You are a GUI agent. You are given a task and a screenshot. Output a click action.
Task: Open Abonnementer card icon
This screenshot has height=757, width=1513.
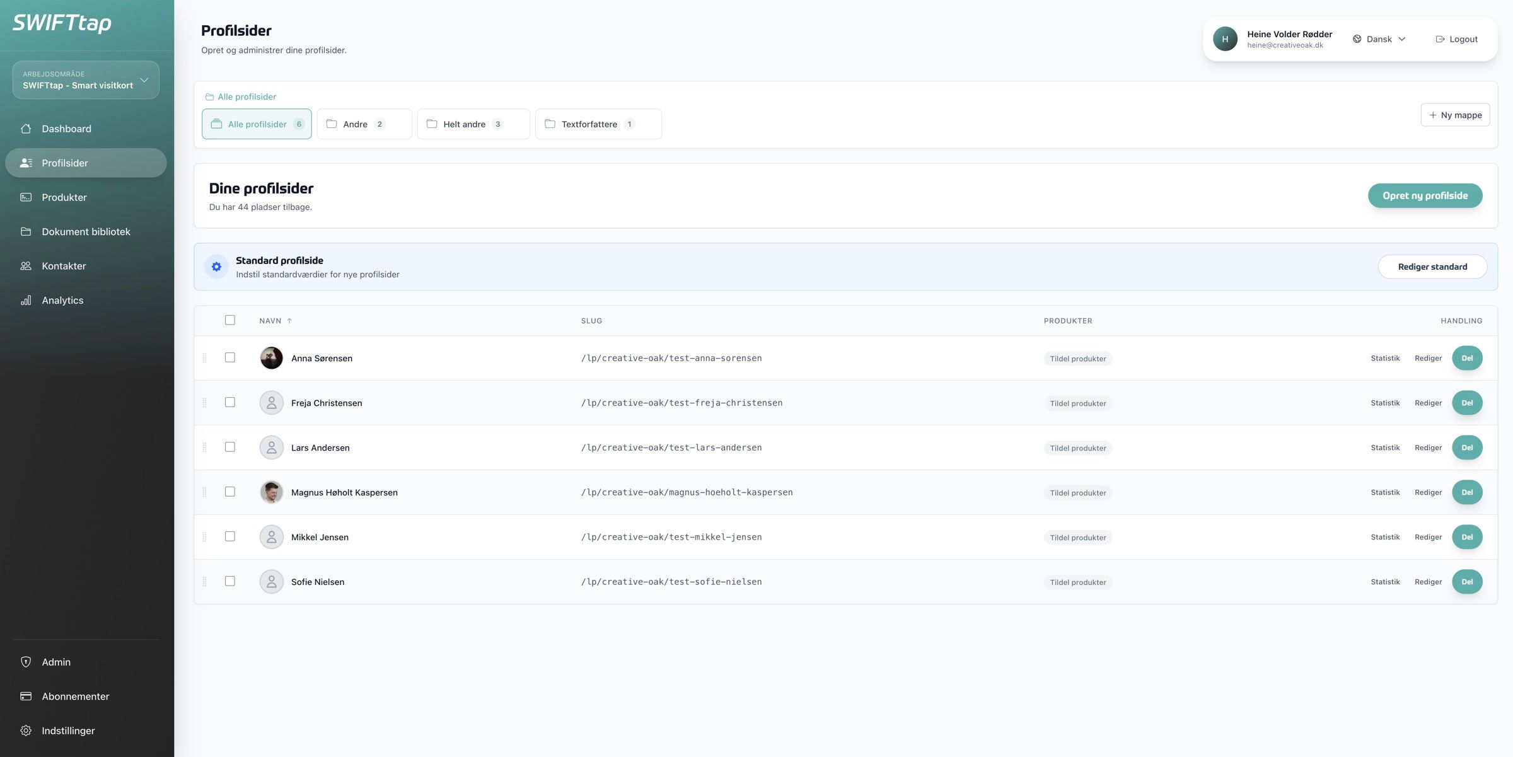[26, 696]
